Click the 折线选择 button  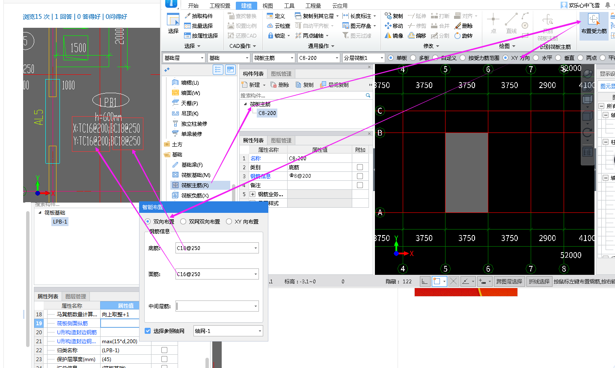coord(539,281)
